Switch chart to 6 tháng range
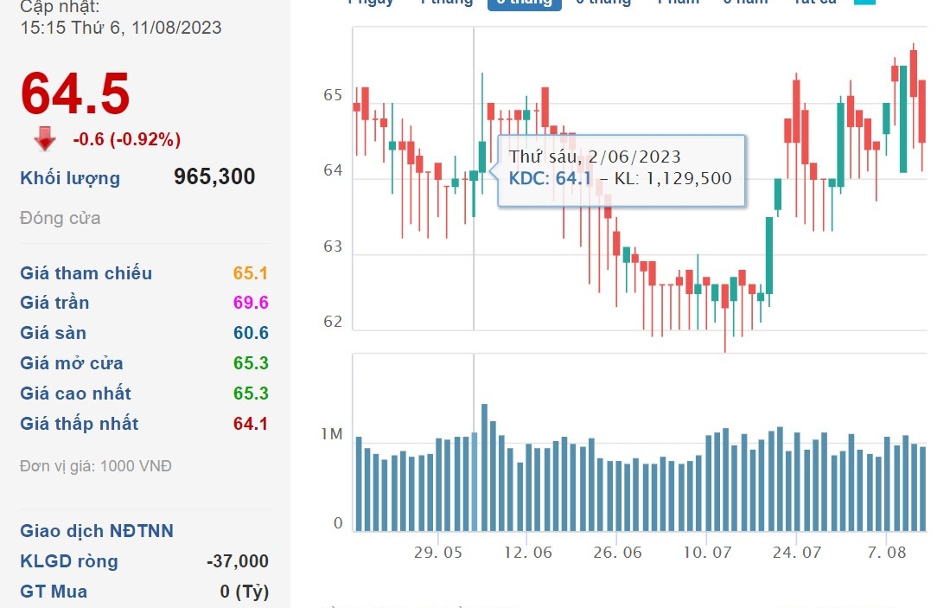Screen dimensions: 937x608 tap(602, 3)
